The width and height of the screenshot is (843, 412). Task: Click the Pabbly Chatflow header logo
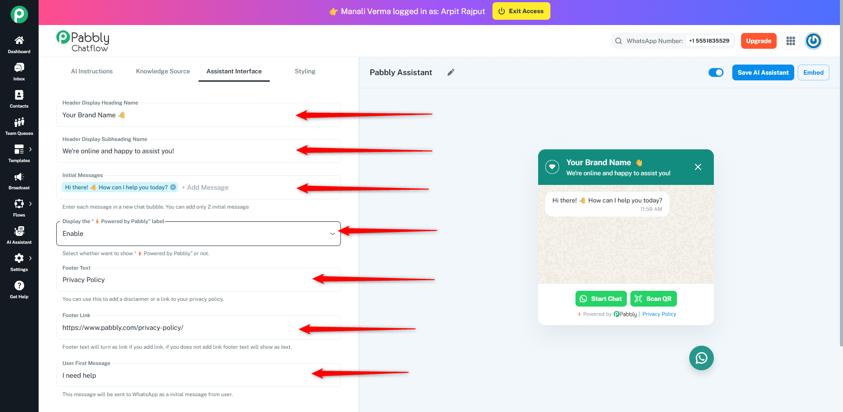click(x=83, y=41)
